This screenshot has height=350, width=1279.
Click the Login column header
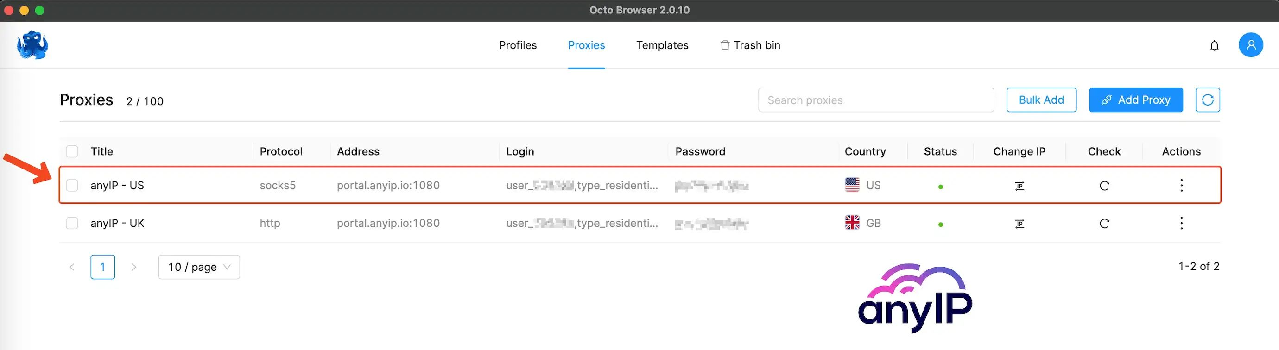(x=520, y=151)
